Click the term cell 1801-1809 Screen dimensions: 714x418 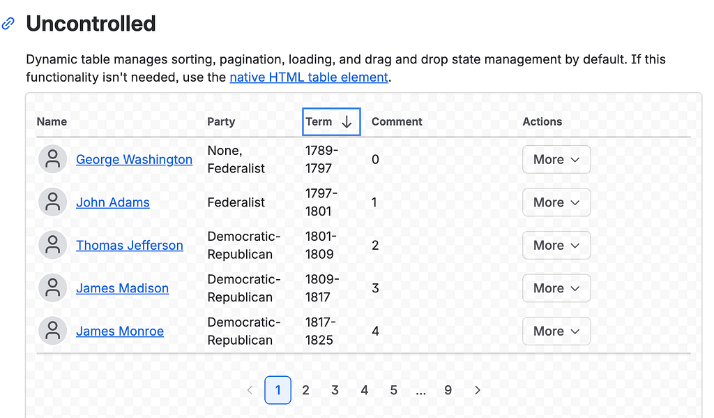click(321, 245)
